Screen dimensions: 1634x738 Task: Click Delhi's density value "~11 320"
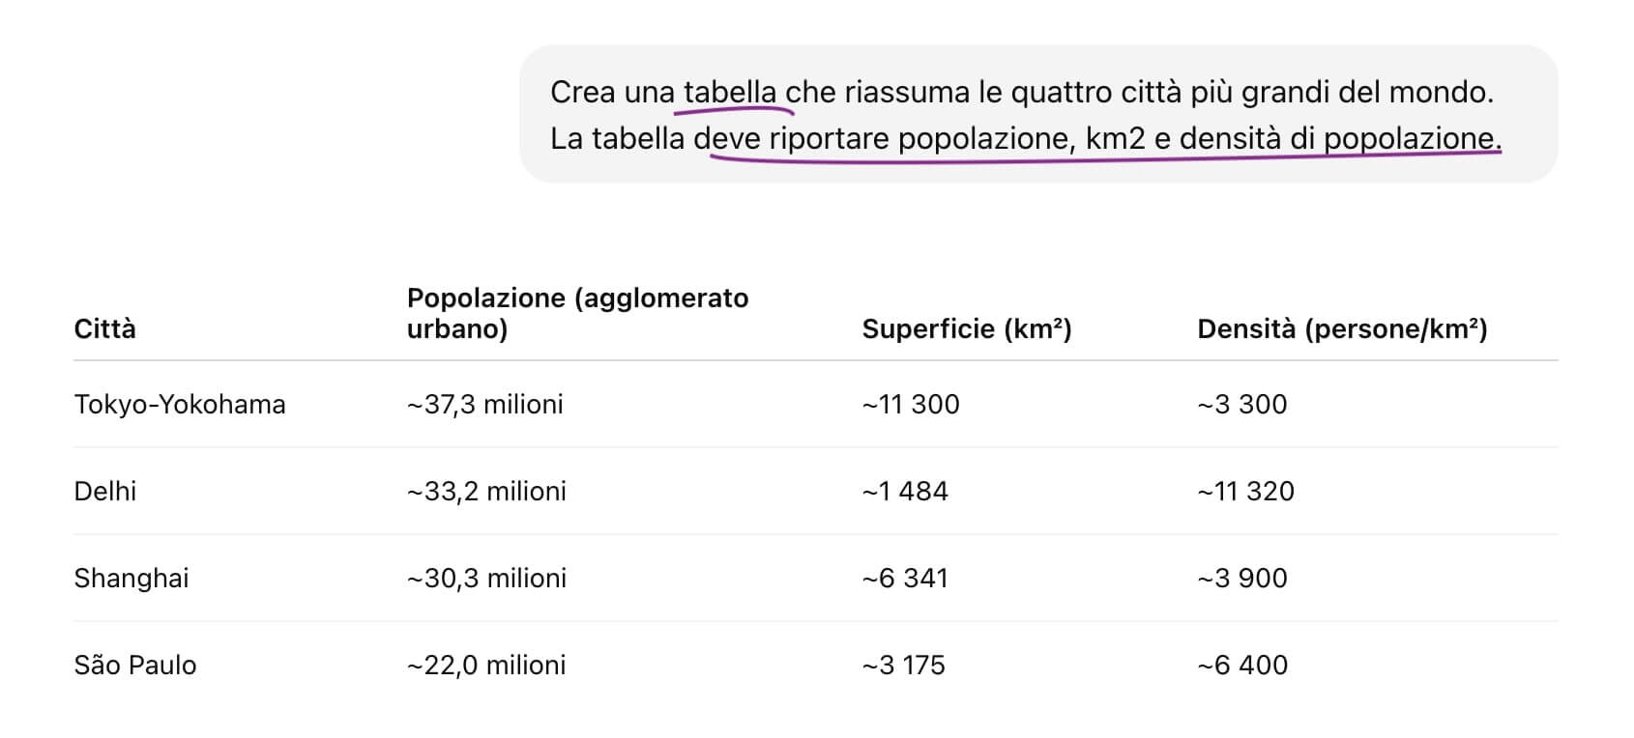point(1245,491)
